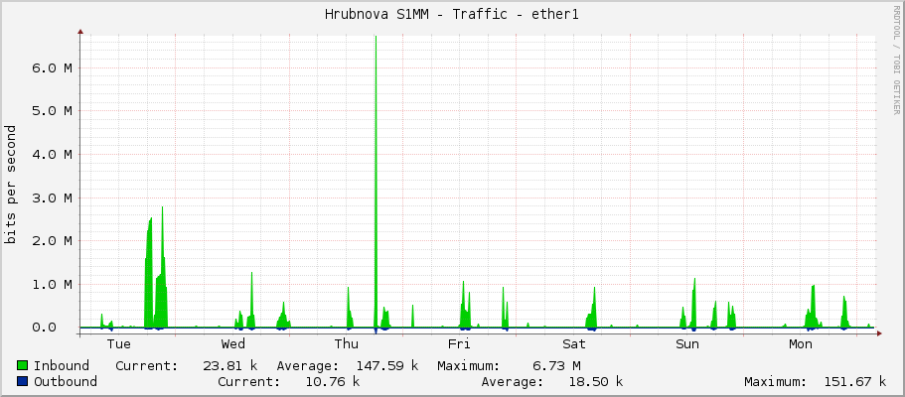Click the tall Thursday 6.73 M traffic spike
The width and height of the screenshot is (905, 397).
pos(376,182)
